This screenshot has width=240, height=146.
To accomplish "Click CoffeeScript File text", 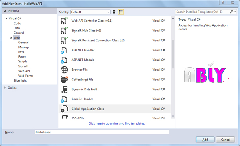I will point(83,80).
